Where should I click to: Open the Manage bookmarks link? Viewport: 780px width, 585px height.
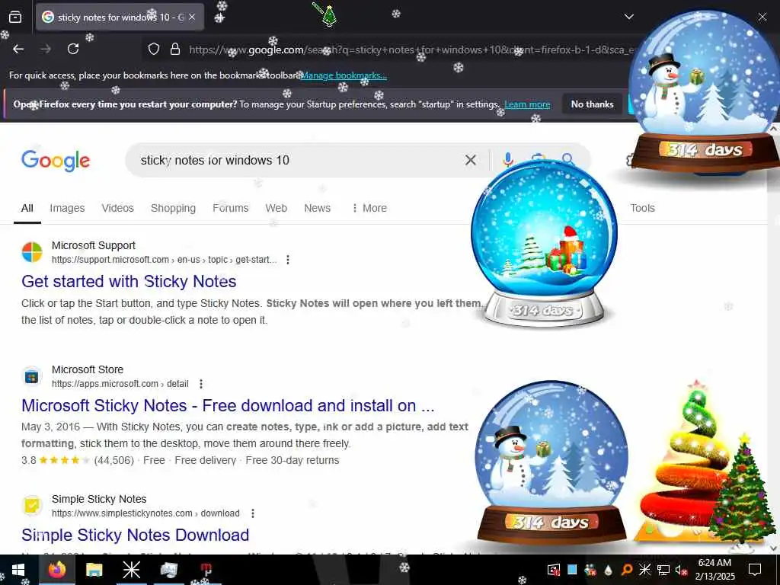click(x=344, y=75)
